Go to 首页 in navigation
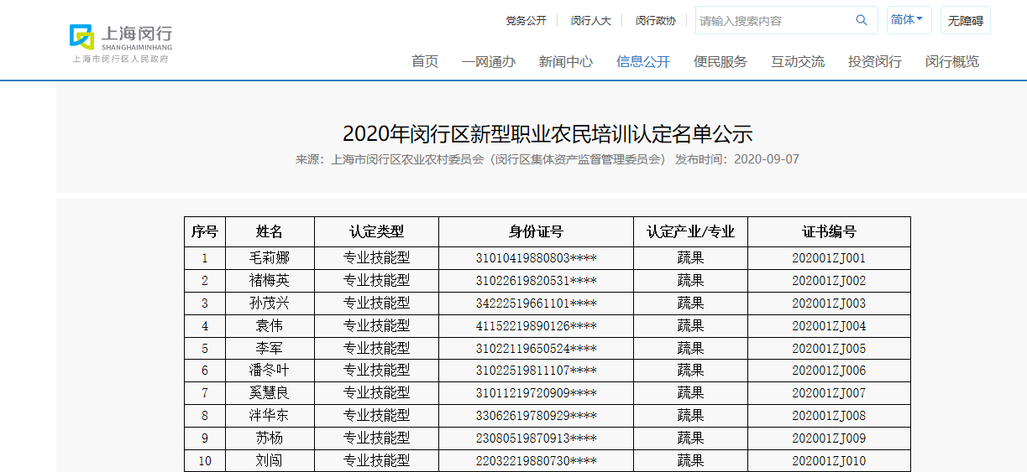This screenshot has width=1027, height=472. [x=424, y=61]
